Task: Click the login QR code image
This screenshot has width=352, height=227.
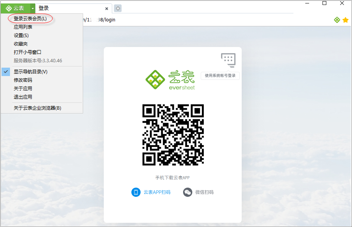Action: pyautogui.click(x=173, y=135)
